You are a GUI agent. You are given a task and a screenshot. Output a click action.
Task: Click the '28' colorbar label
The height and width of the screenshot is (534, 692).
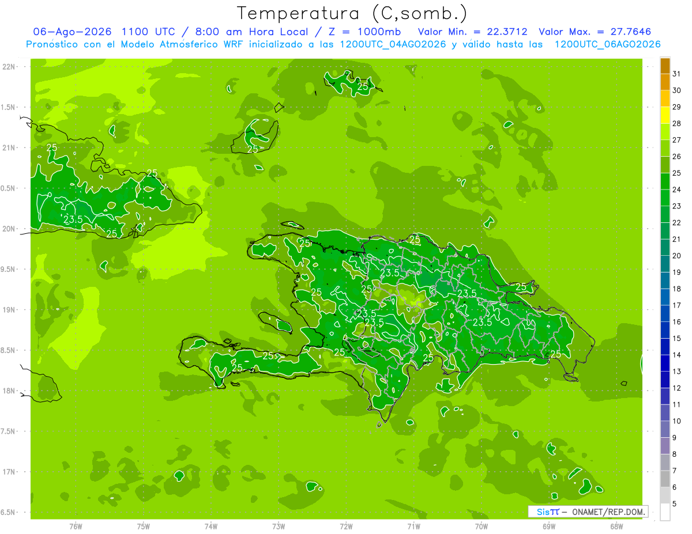pos(676,123)
